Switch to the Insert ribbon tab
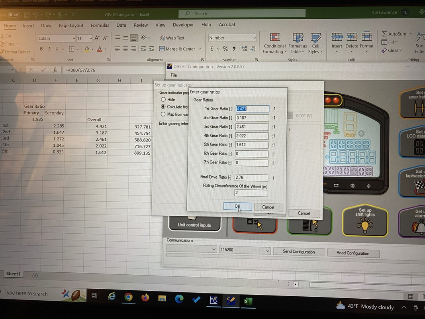425x319 pixels. [28, 26]
